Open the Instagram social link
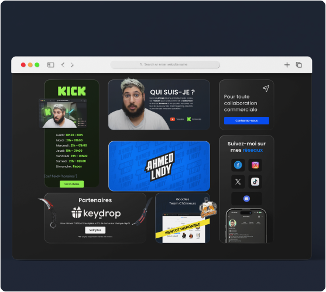Image resolution: width=326 pixels, height=292 pixels. pos(255,165)
